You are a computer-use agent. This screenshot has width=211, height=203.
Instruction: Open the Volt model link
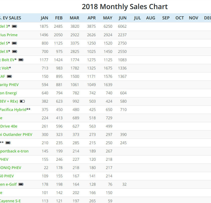click(x=4, y=68)
